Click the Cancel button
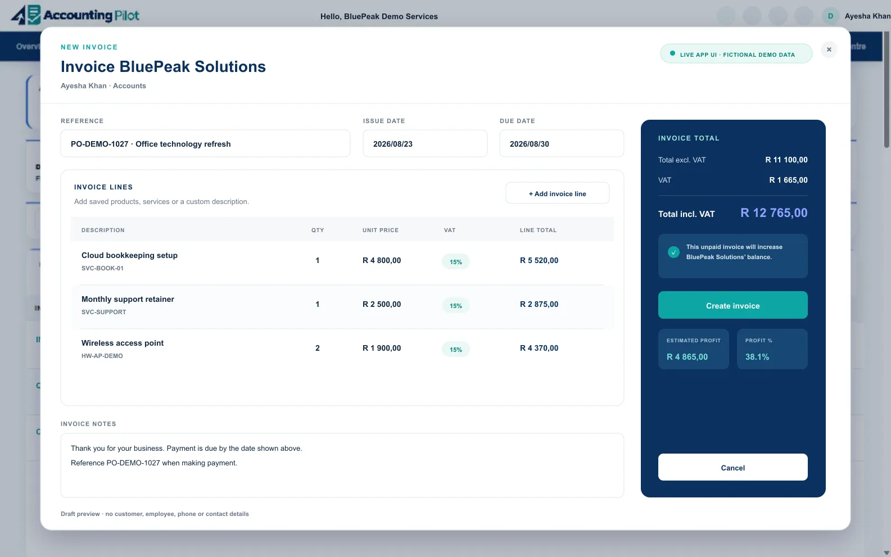 click(732, 467)
